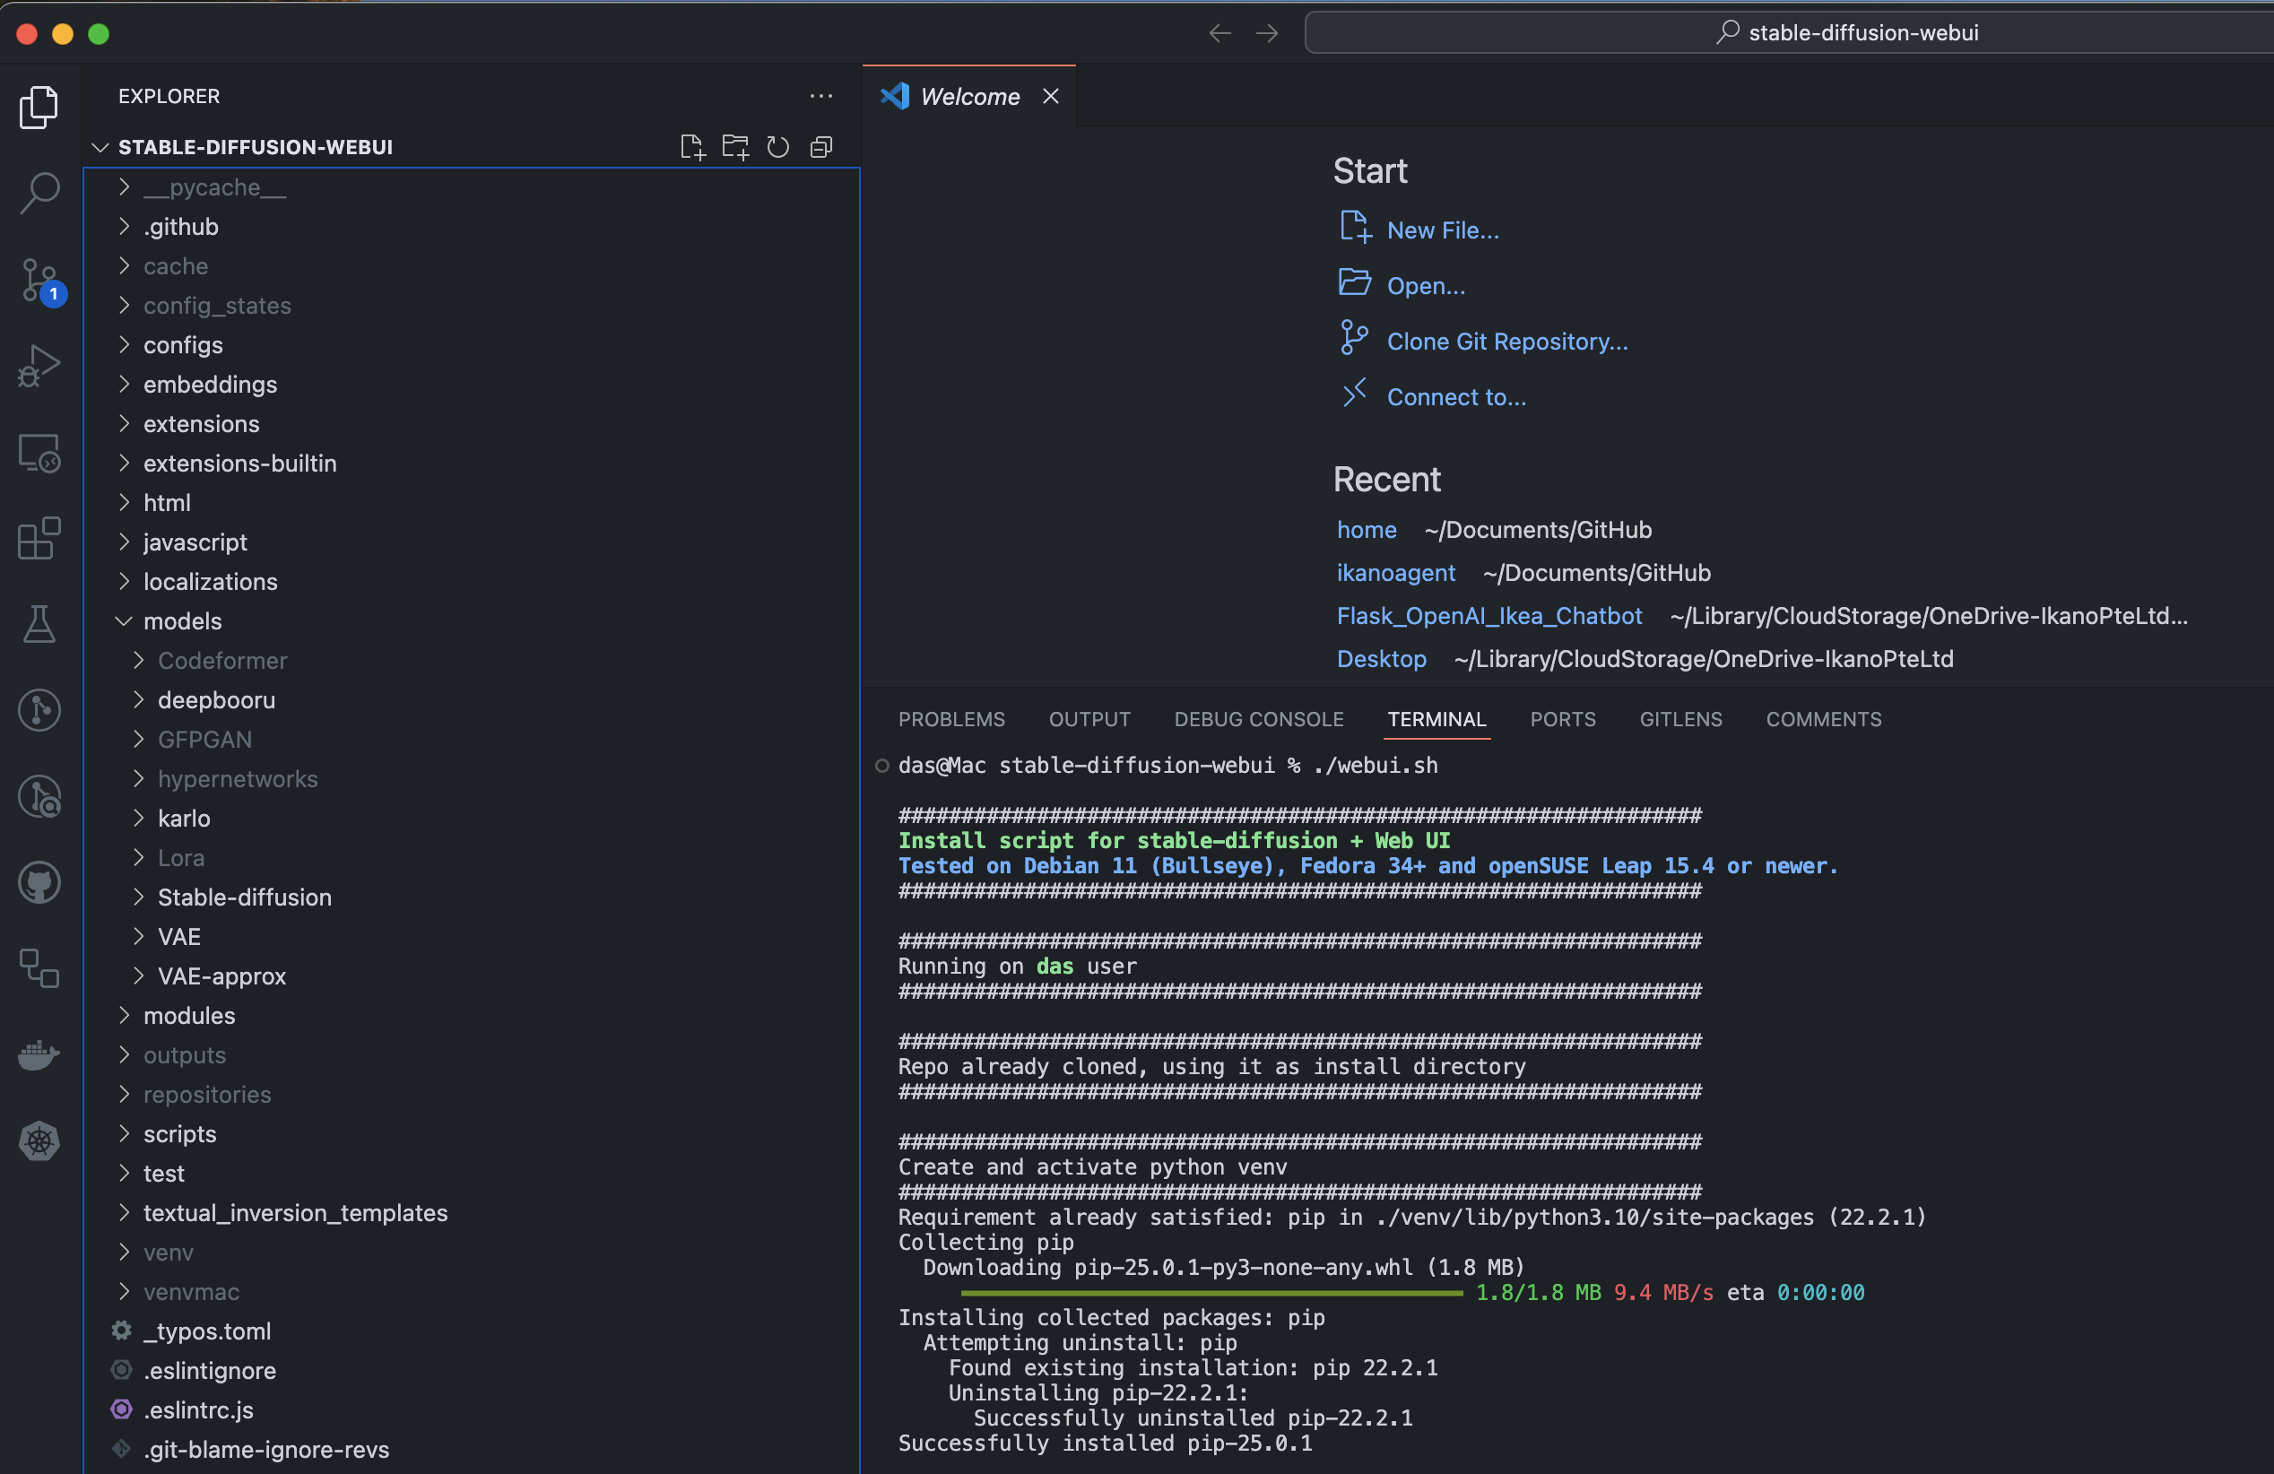
Task: Open recent project home
Action: click(1367, 529)
